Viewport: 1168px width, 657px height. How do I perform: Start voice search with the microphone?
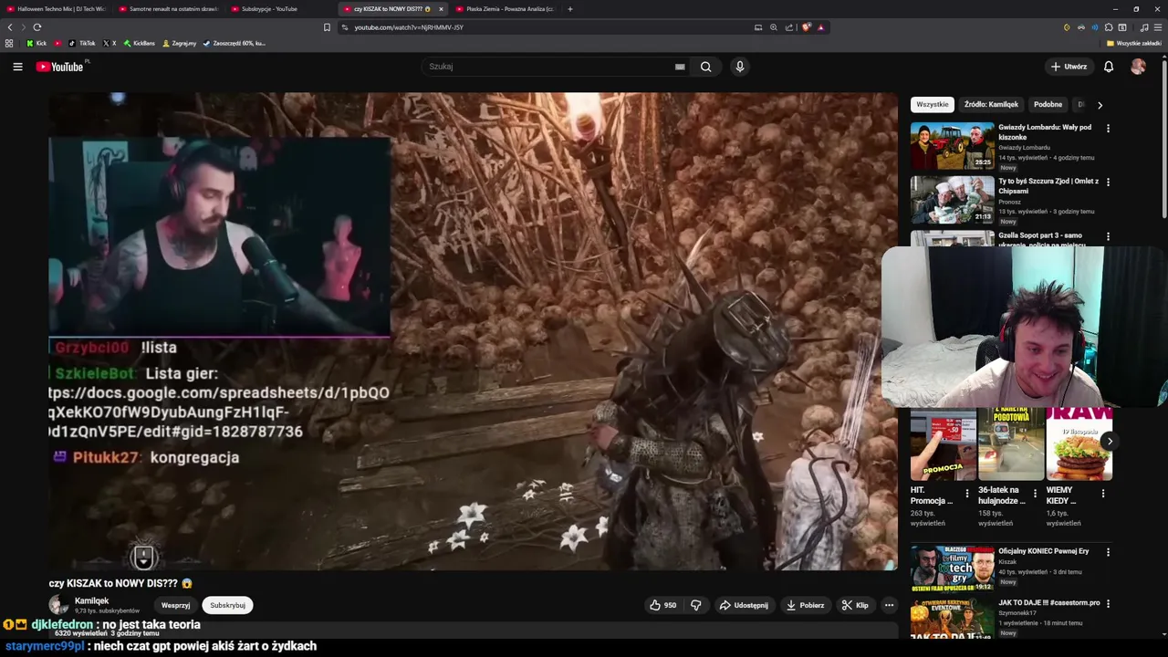[x=740, y=67]
